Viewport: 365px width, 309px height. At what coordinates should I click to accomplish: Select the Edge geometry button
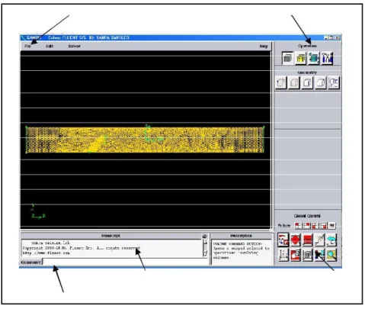click(x=294, y=83)
